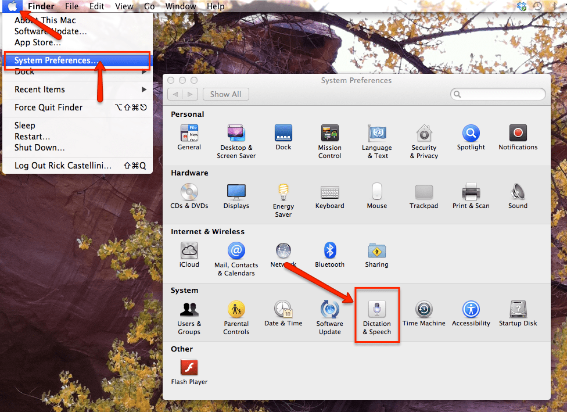
Task: Open Spotlight preferences
Action: tap(471, 137)
